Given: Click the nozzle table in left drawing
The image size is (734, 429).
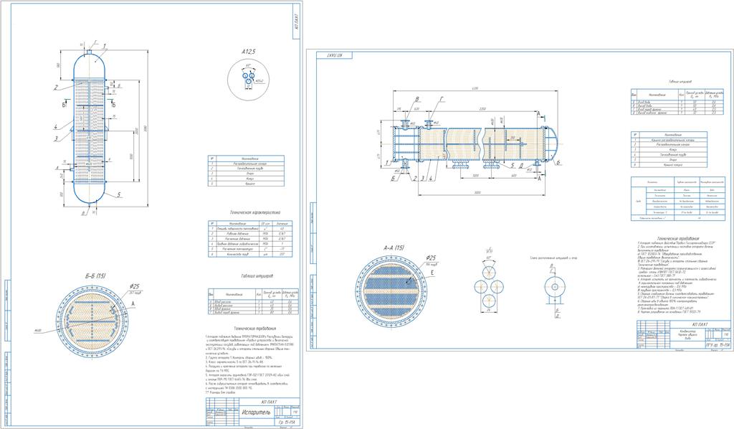Looking at the screenshot, I should click(x=253, y=301).
